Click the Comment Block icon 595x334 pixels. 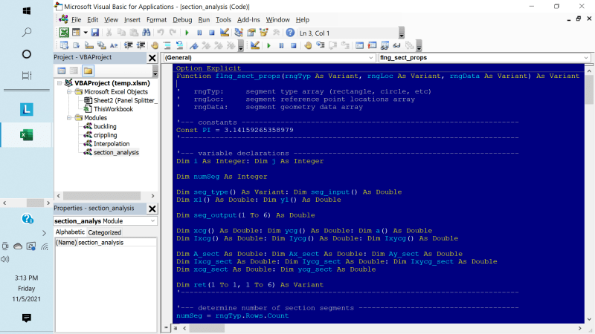167,45
